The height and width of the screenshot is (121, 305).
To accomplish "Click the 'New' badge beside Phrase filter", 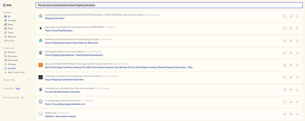I will coord(18,89).
